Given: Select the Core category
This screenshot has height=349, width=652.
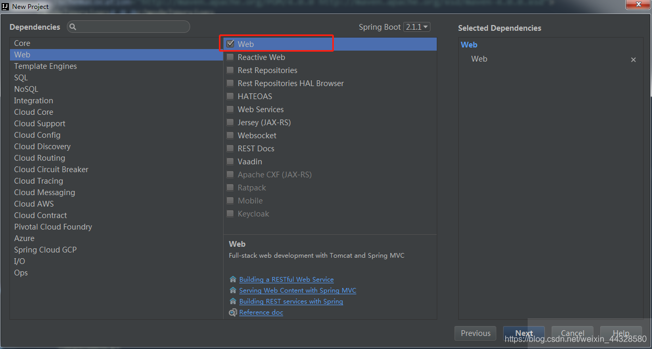Looking at the screenshot, I should coord(116,43).
